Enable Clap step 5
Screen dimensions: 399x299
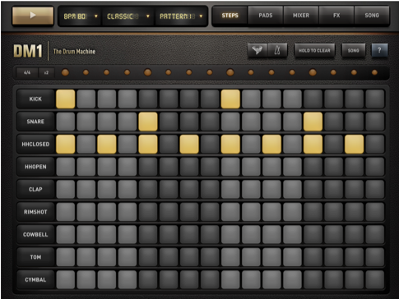pos(148,189)
